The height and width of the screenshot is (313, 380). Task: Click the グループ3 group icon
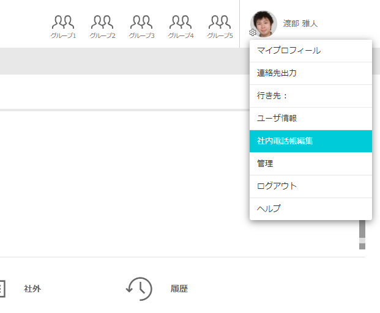pos(141,26)
